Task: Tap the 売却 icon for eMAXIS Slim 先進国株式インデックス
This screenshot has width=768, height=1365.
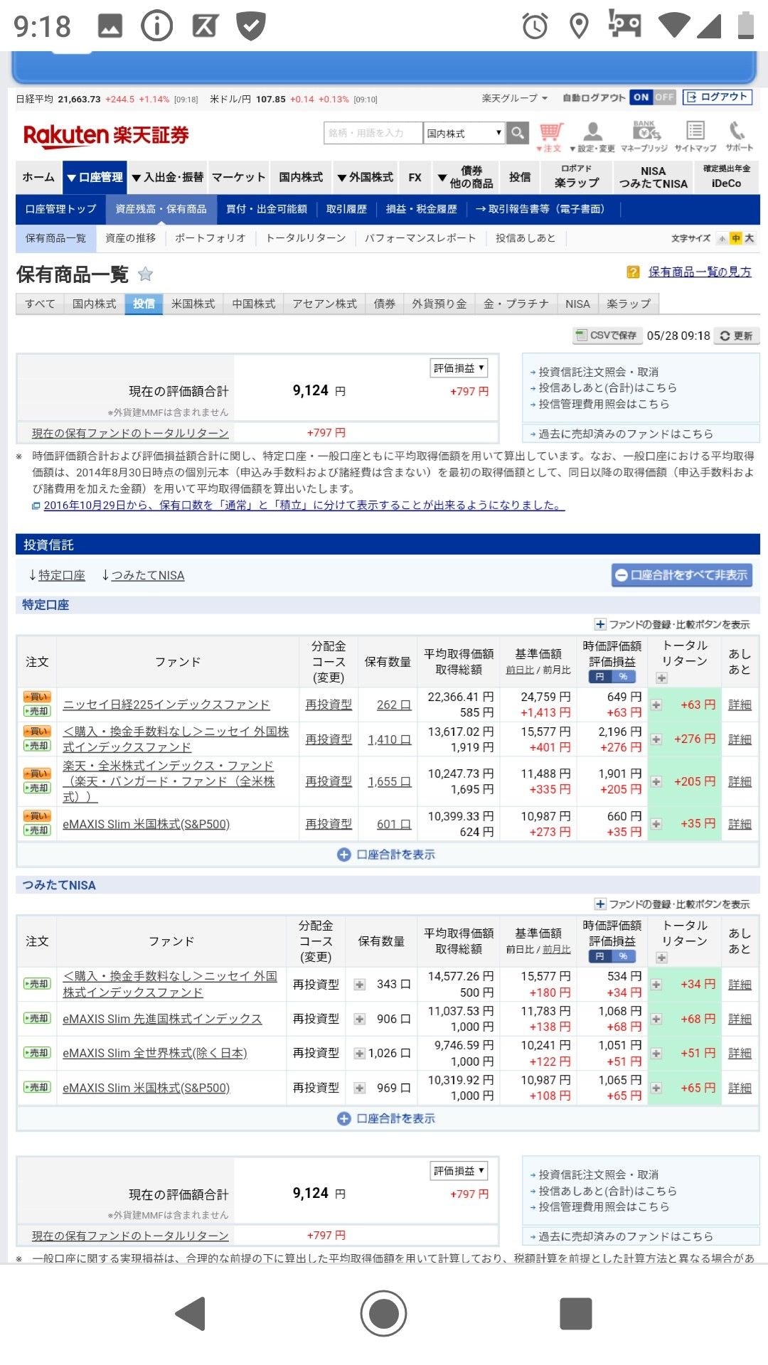Action: (37, 1018)
